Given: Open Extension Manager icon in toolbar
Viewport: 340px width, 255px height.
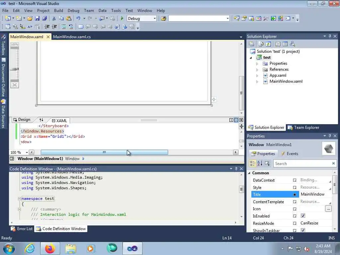Looking at the screenshot, I should click(x=280, y=19).
